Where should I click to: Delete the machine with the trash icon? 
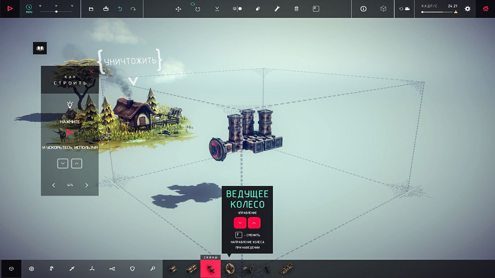click(296, 9)
